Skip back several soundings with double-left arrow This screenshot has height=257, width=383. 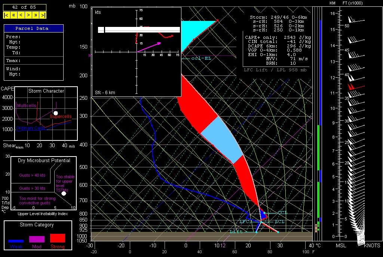tap(13, 15)
